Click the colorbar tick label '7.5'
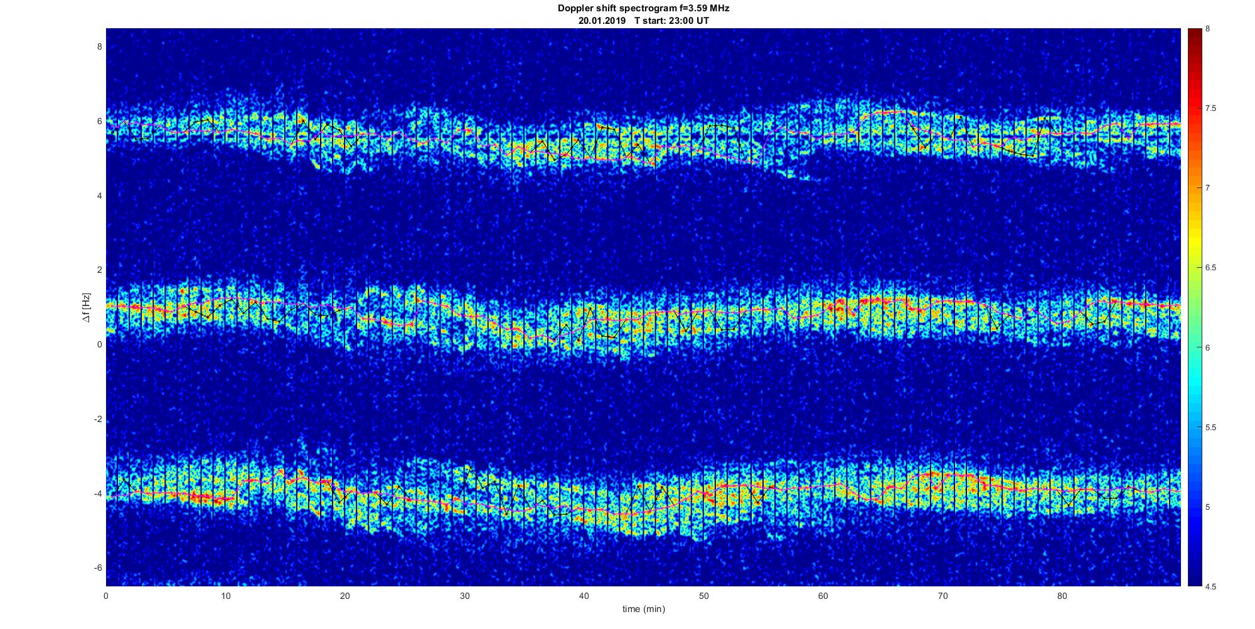This screenshot has width=1255, height=629. 1210,108
